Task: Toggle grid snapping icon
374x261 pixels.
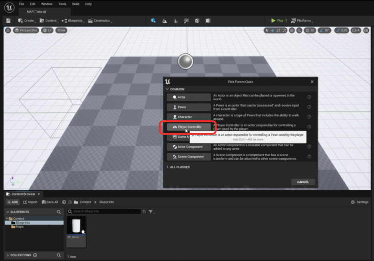Action: [x=307, y=30]
